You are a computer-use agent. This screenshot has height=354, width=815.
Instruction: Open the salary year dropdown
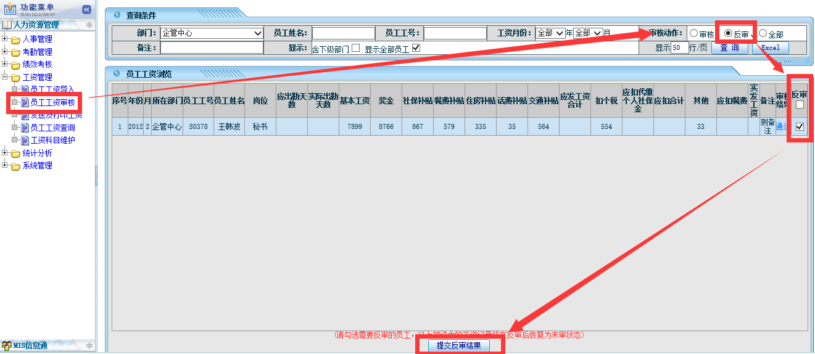pos(550,33)
